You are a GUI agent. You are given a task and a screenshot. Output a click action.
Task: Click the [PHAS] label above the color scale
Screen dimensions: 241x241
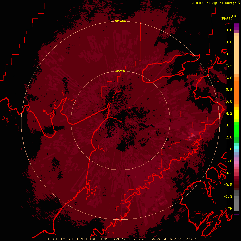[x=226, y=18]
